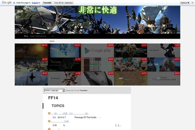Click the TOPICS section heading
Image resolution: width=195 pixels, height=130 pixels.
point(58,106)
